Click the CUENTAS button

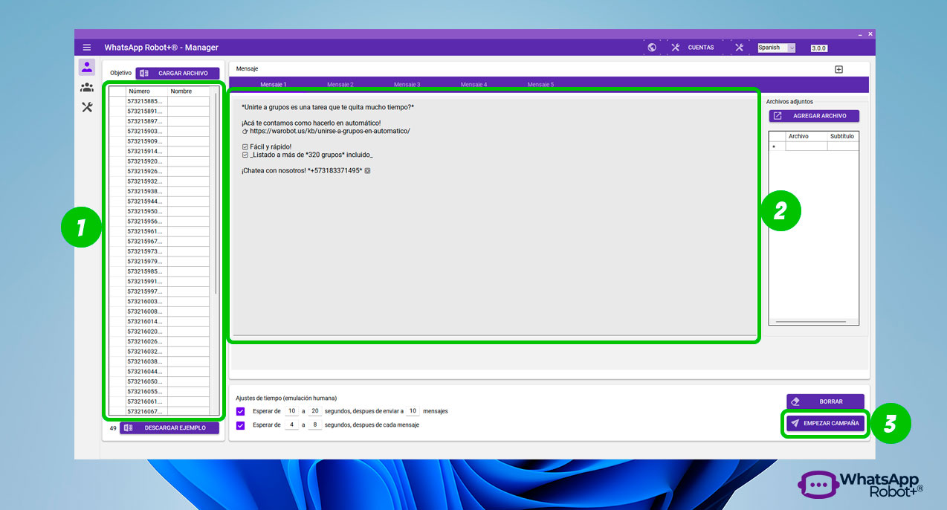[x=701, y=48]
